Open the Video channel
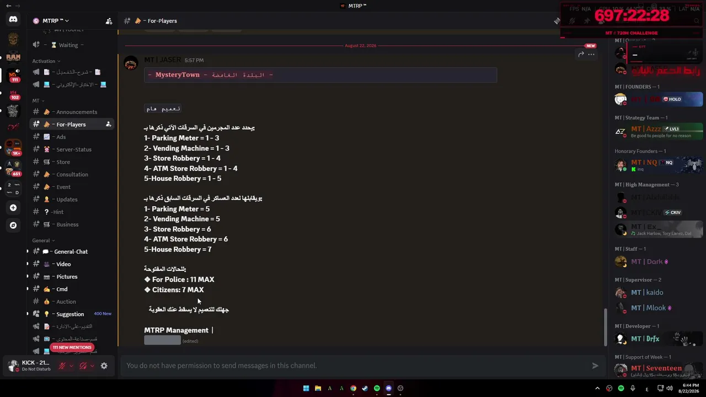The image size is (706, 397). (x=72, y=264)
